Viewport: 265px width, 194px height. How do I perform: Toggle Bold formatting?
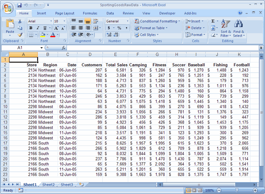pos(31,28)
